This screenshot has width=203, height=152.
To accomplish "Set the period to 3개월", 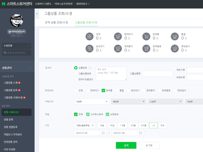I will point(133,125).
